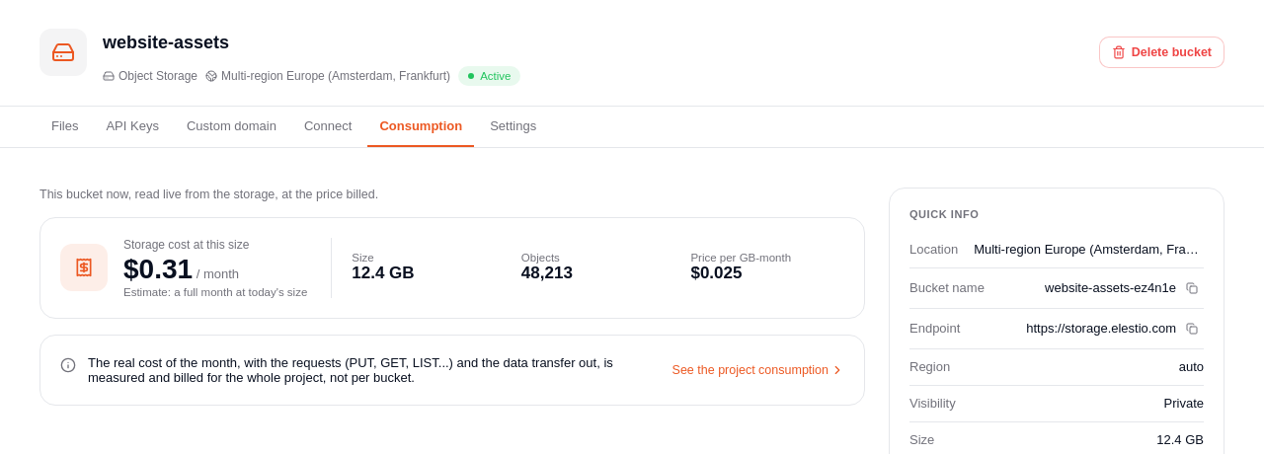Click the $0.31 monthly cost value

pyautogui.click(x=158, y=268)
